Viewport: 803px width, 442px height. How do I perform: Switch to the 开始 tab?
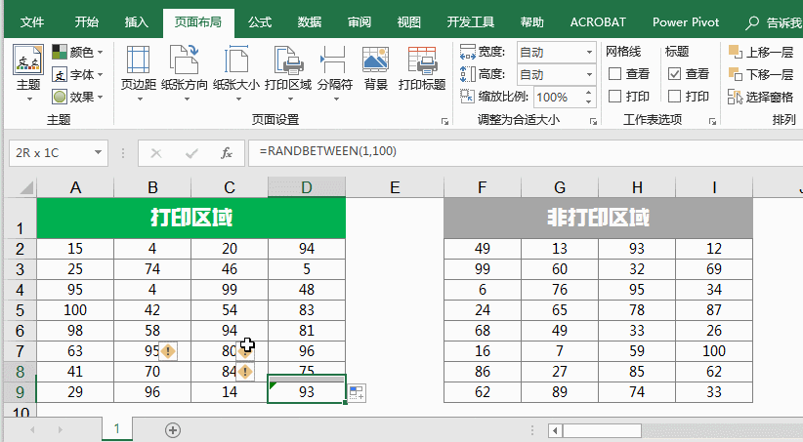[x=87, y=22]
